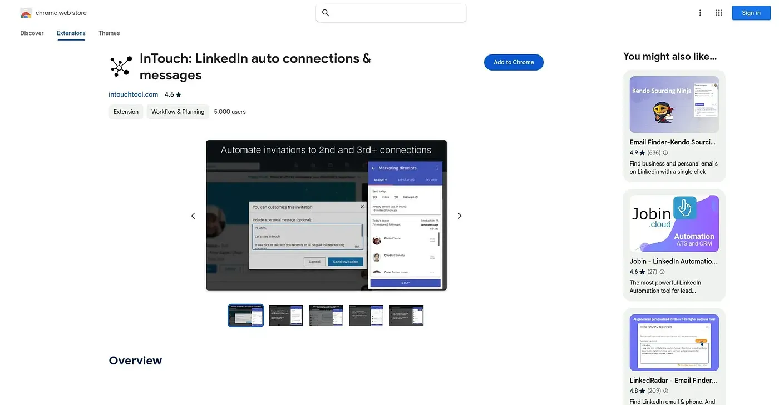Go to the Discover tab
The image size is (779, 405).
[32, 33]
